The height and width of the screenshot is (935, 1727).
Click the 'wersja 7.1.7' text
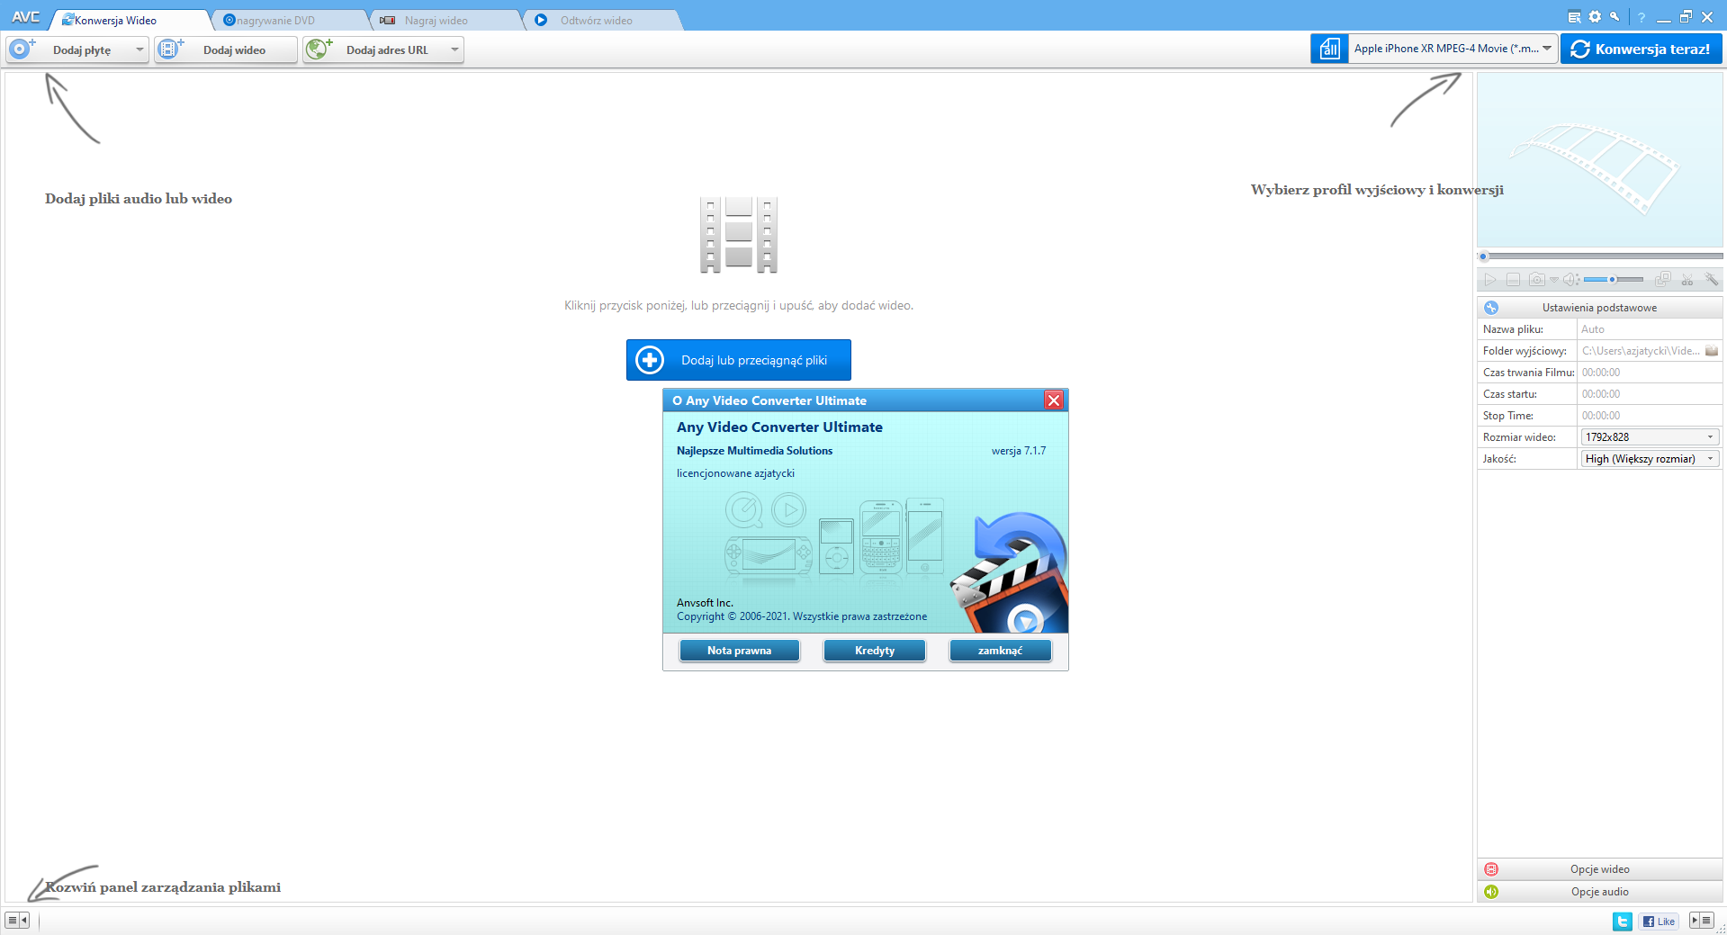(x=1019, y=451)
